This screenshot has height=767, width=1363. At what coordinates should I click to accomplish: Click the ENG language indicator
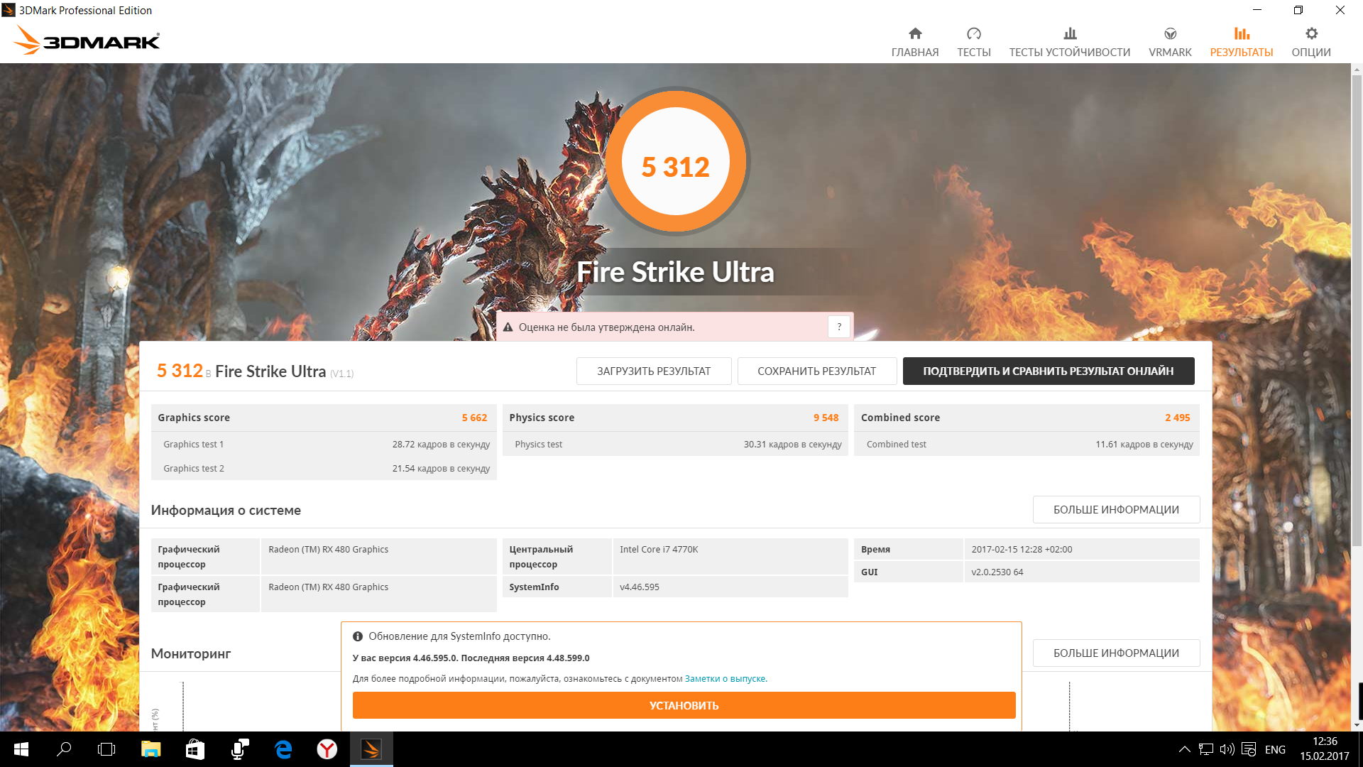[x=1275, y=749]
